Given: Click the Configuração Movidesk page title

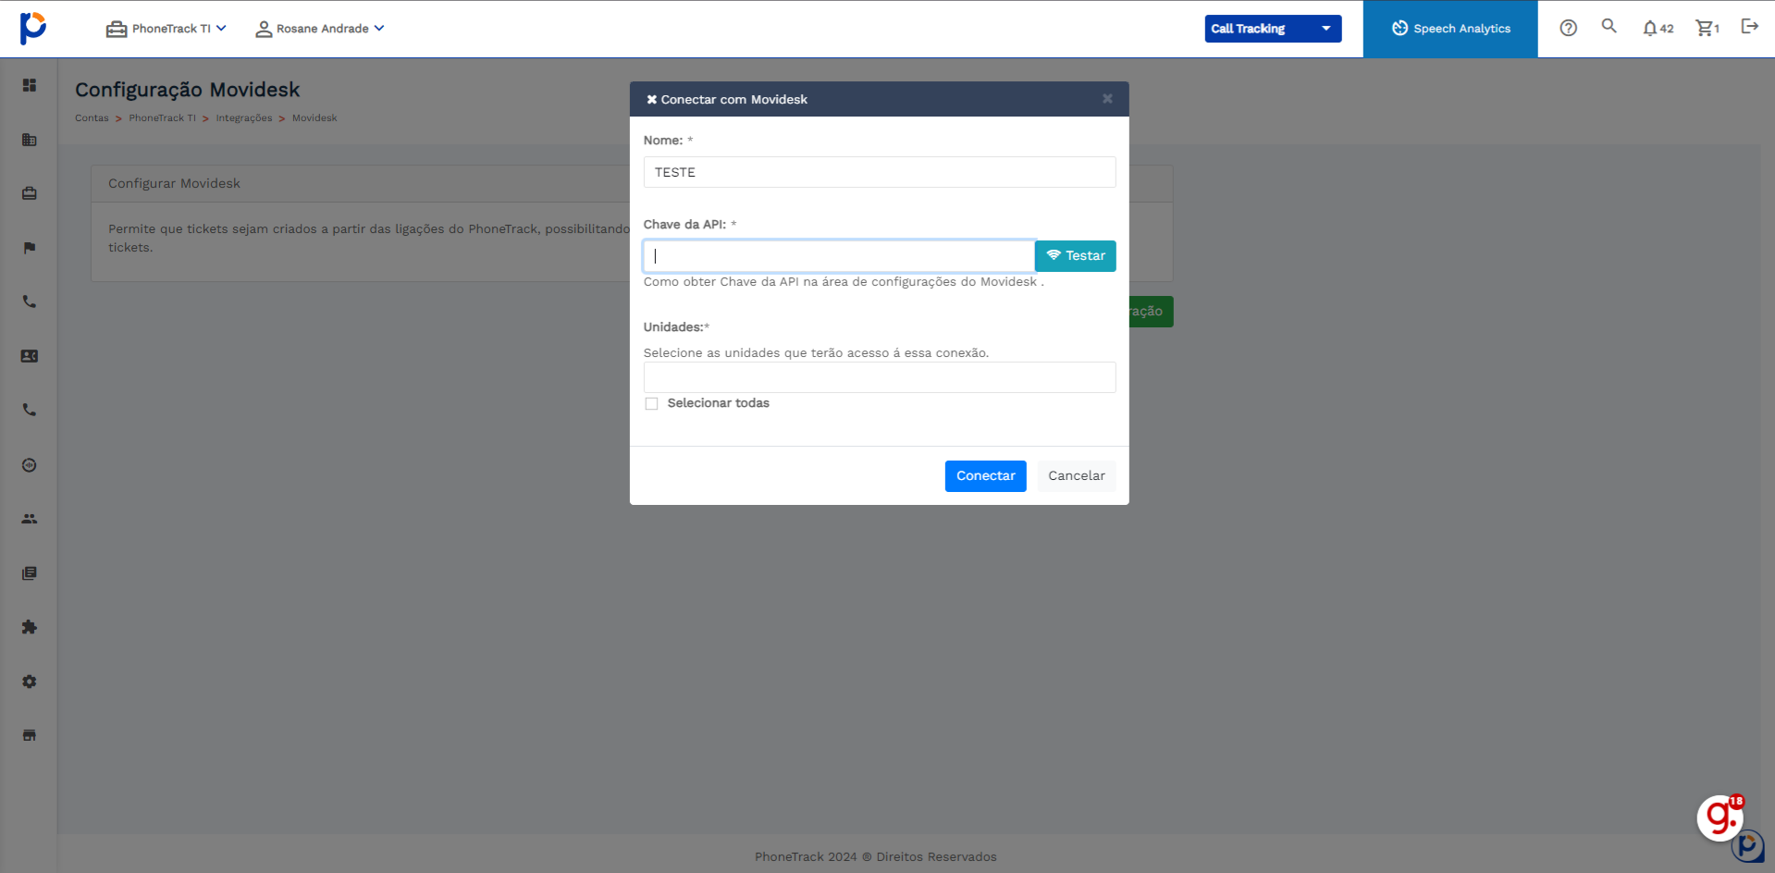Looking at the screenshot, I should pyautogui.click(x=188, y=90).
